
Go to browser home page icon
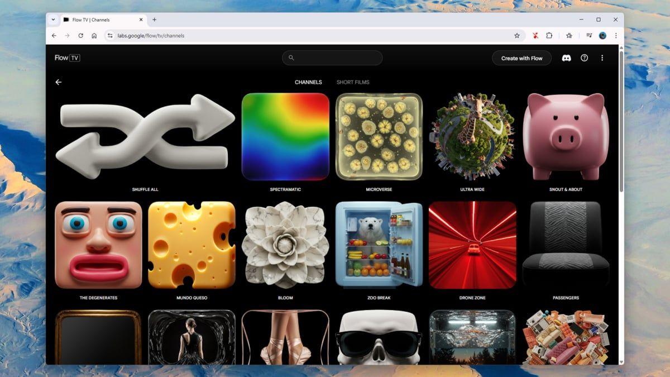94,36
